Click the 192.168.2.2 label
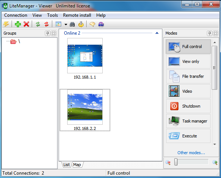Image resolution: width=221 pixels, height=178 pixels. (85, 128)
